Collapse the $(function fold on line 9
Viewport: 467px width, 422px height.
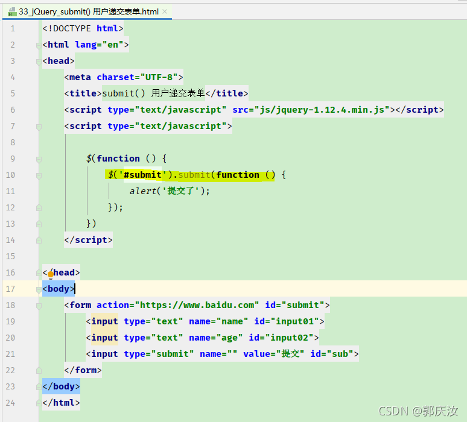(x=39, y=160)
